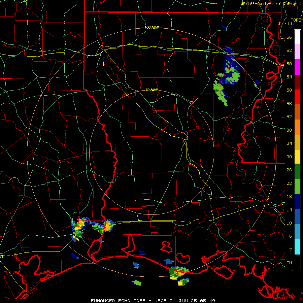Select the medium blue legend swatch near 10
Screen dimensions: 303x303
point(297,216)
